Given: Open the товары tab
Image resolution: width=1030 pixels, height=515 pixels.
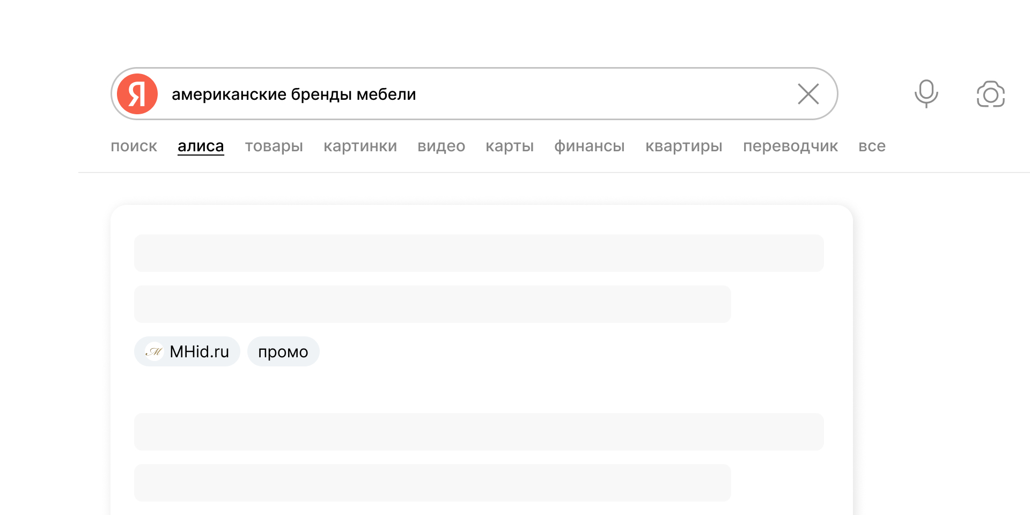Looking at the screenshot, I should coord(274,146).
